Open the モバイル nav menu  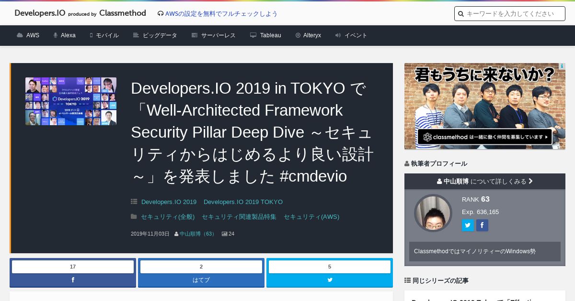coord(104,35)
